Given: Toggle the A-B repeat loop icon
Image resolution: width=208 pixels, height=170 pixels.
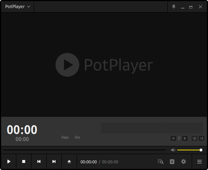Looking at the screenshot, I should 179,138.
